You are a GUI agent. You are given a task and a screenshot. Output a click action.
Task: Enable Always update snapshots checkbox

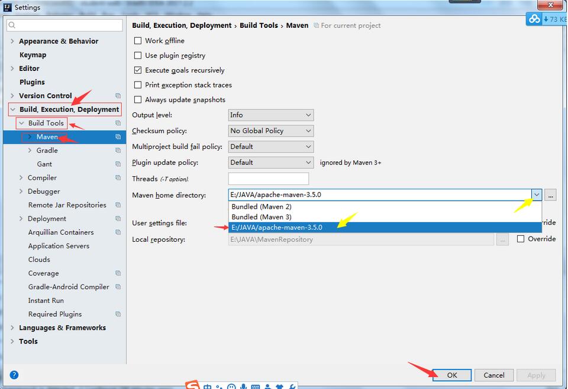pyautogui.click(x=138, y=99)
